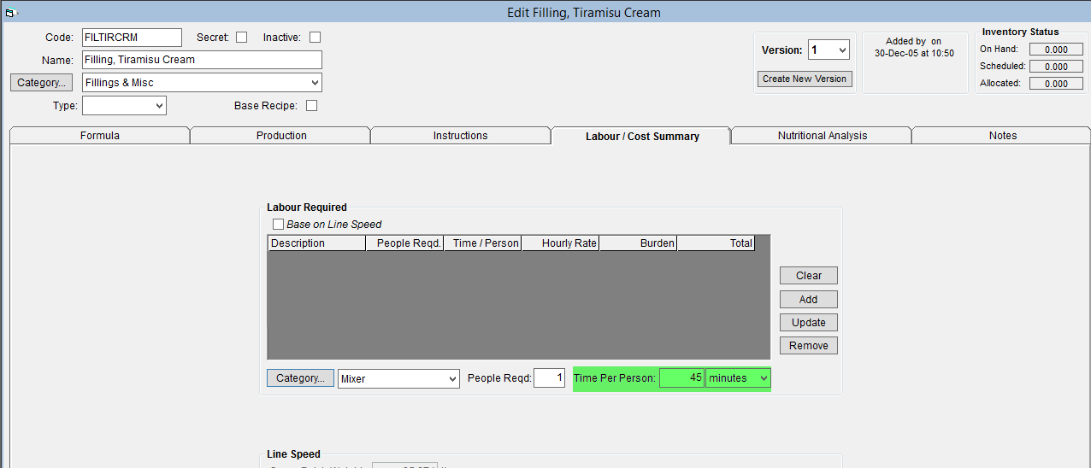Click the Total column header

[x=716, y=243]
